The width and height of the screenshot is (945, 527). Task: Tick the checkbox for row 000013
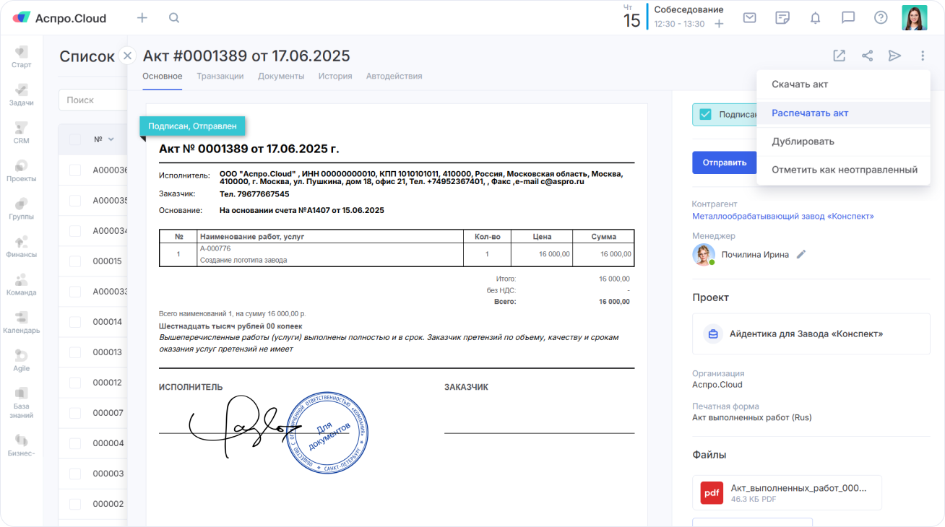point(75,352)
